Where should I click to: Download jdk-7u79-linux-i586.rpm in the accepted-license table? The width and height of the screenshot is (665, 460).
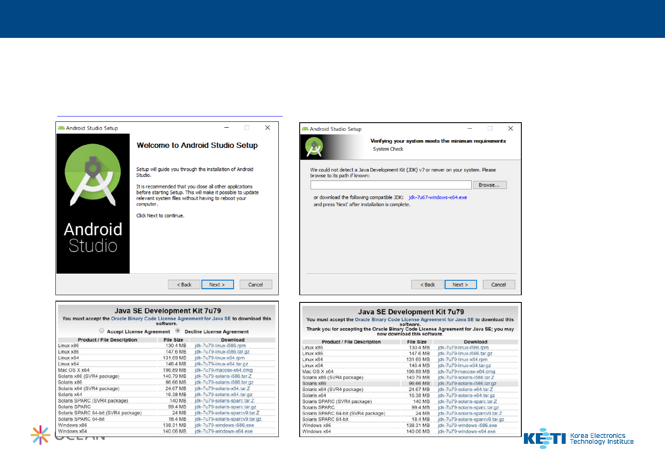pos(463,348)
